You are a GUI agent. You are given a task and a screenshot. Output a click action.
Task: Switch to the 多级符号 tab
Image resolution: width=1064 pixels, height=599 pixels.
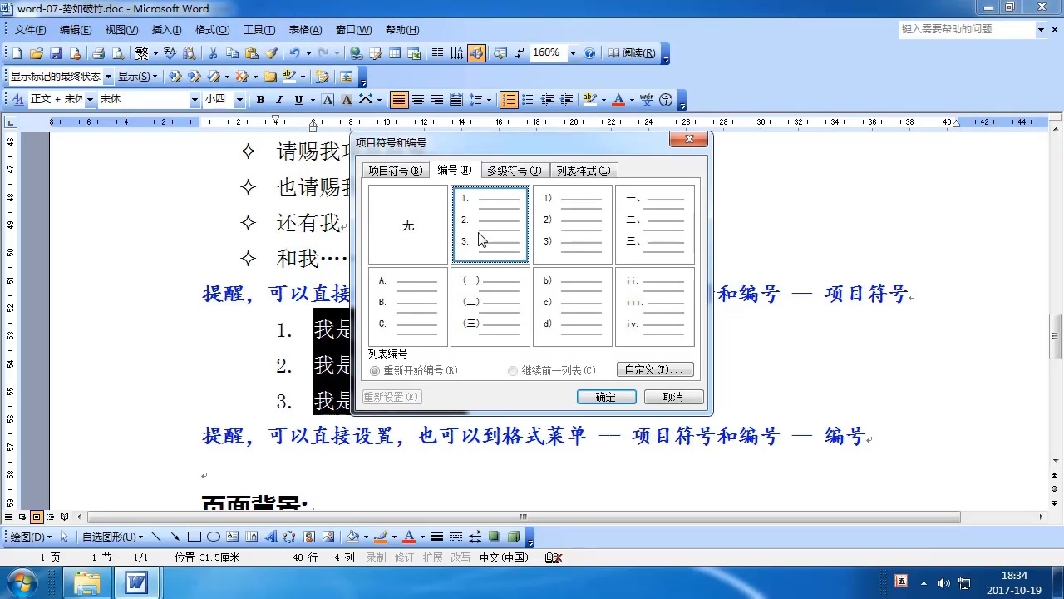pos(515,170)
